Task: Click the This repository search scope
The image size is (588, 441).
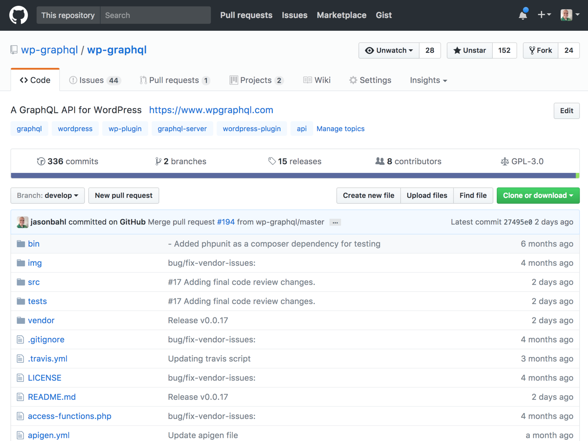Action: (x=68, y=15)
